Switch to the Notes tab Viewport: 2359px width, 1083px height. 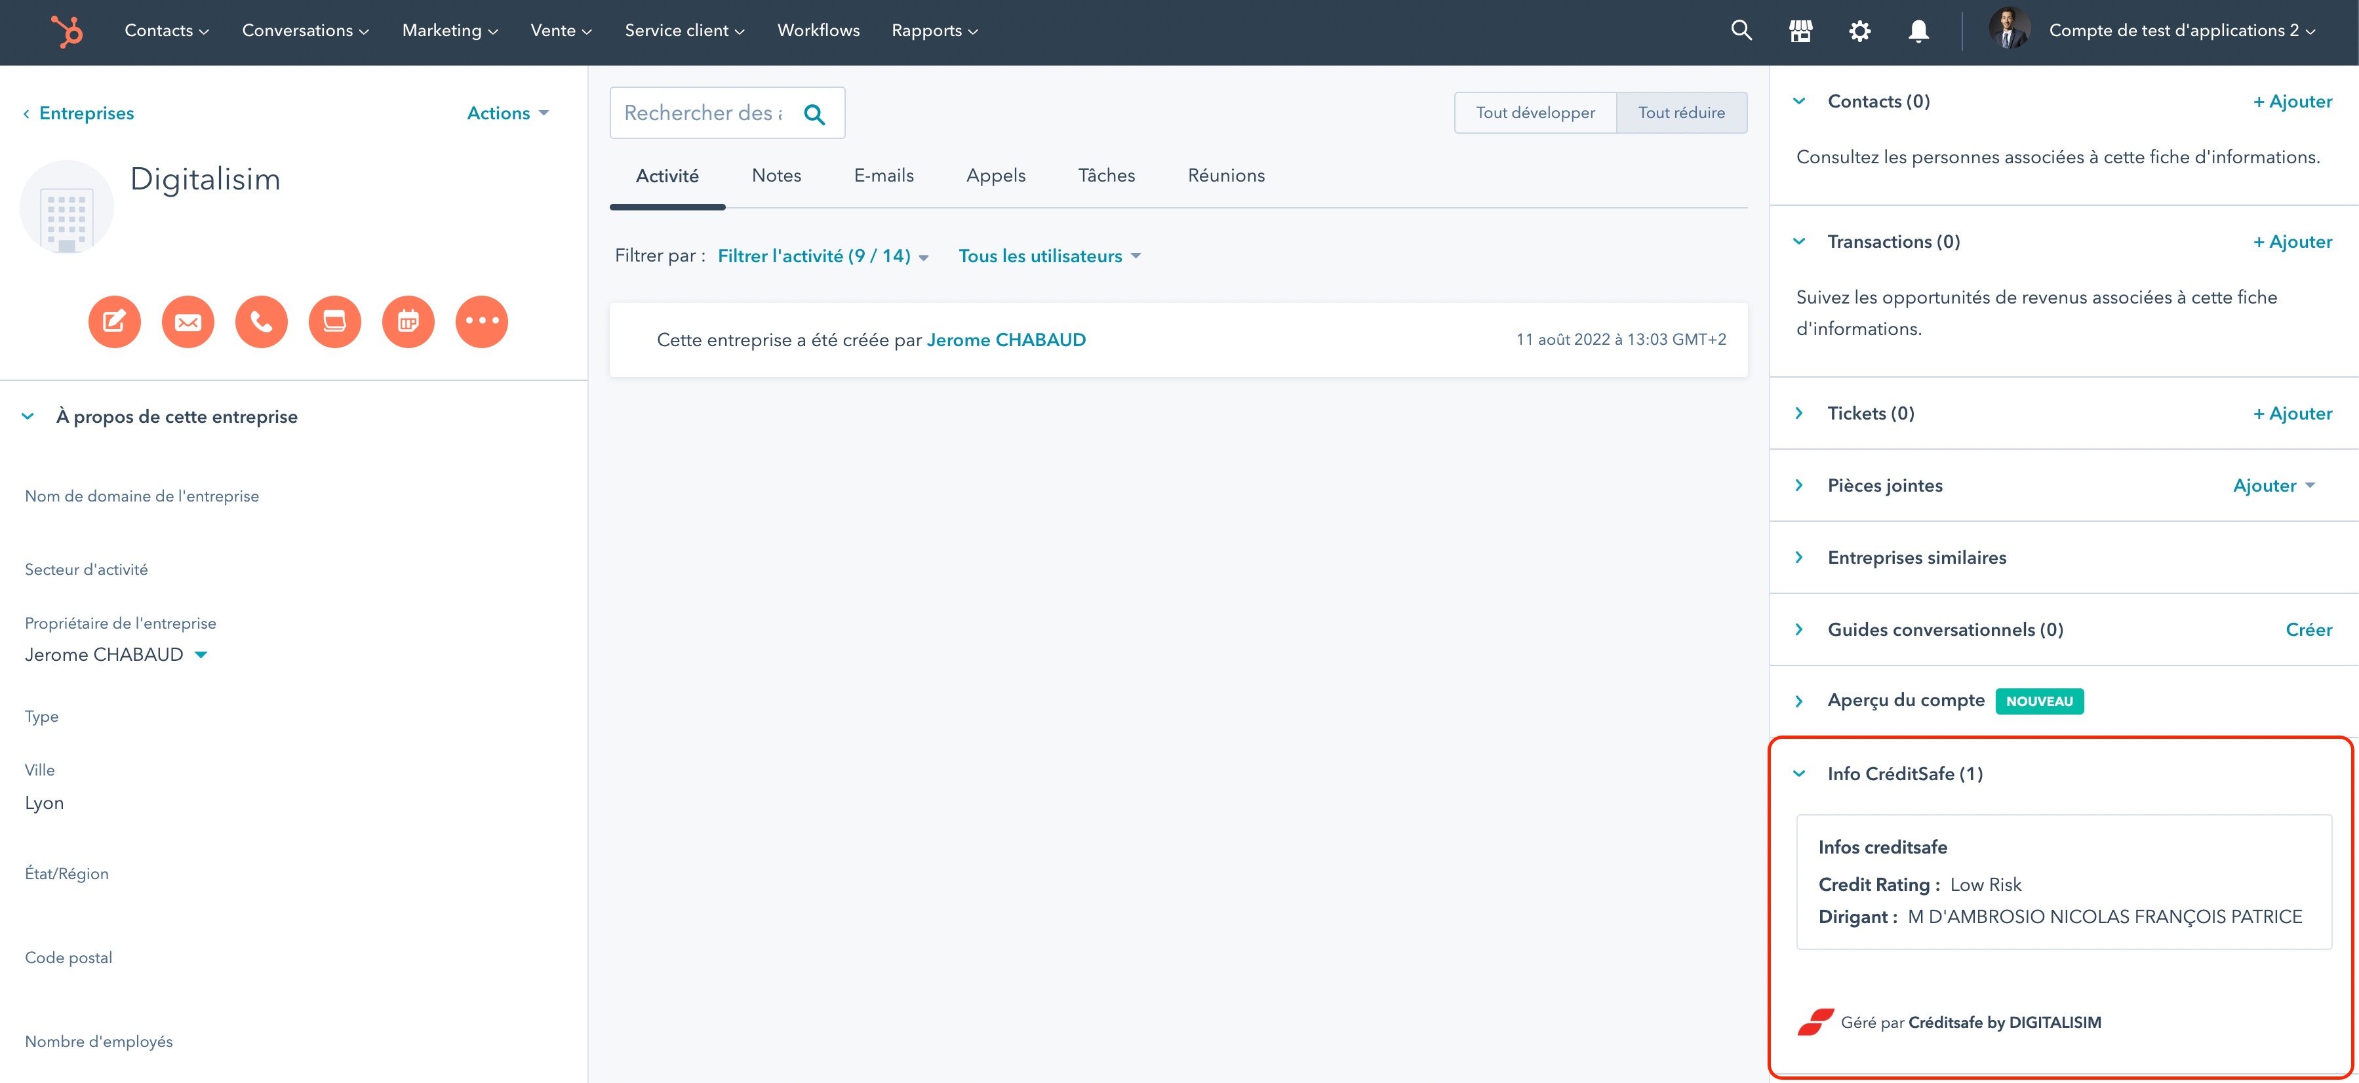[776, 175]
